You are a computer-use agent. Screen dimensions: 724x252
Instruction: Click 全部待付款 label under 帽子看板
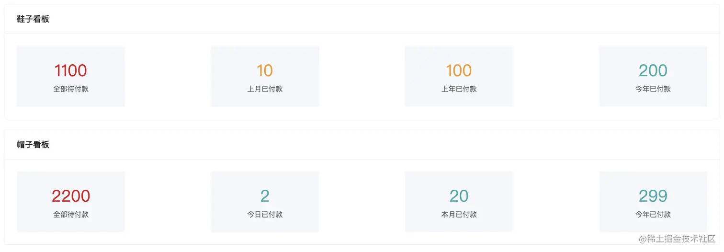(71, 215)
